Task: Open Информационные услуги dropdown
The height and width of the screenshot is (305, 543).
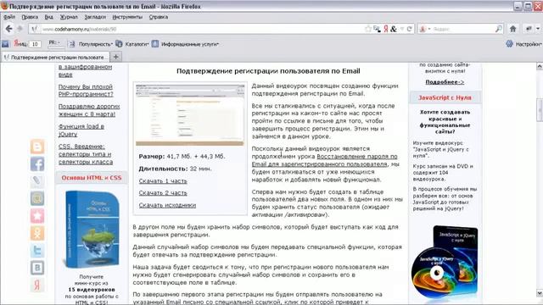Action: click(x=186, y=44)
